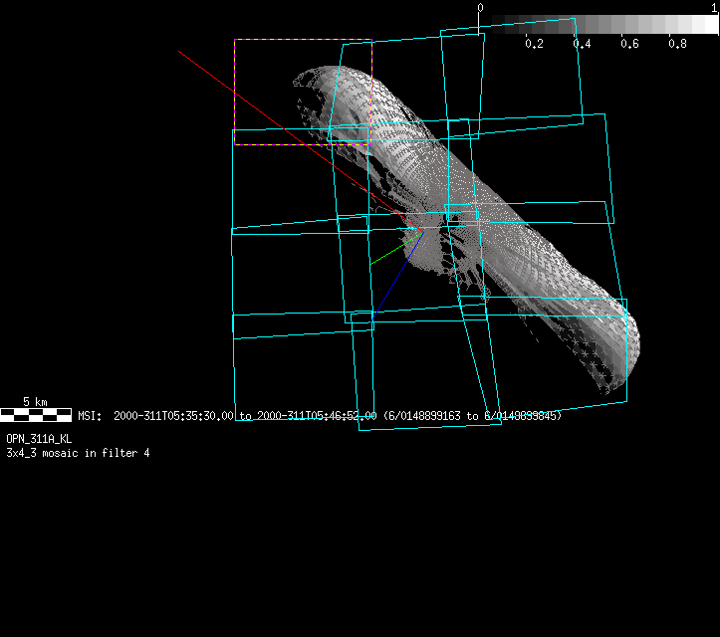Image resolution: width=720 pixels, height=637 pixels.
Task: Click the 0 label above the colorbar
Action: [x=481, y=8]
